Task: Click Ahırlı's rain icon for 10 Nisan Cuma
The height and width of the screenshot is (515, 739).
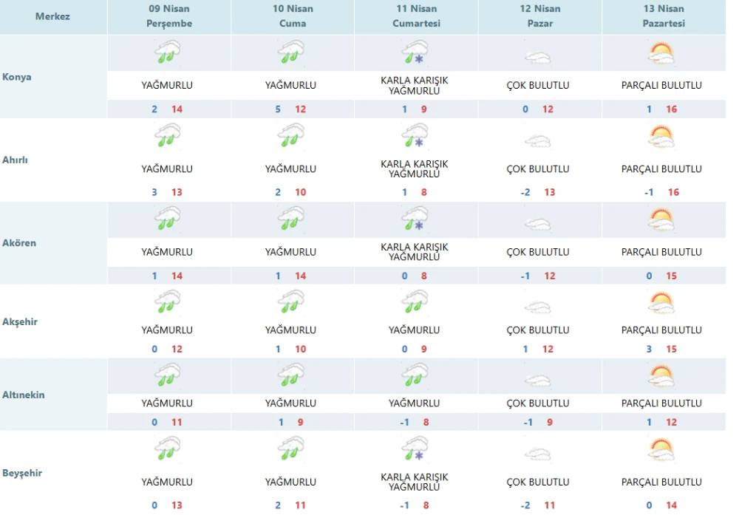Action: 291,137
